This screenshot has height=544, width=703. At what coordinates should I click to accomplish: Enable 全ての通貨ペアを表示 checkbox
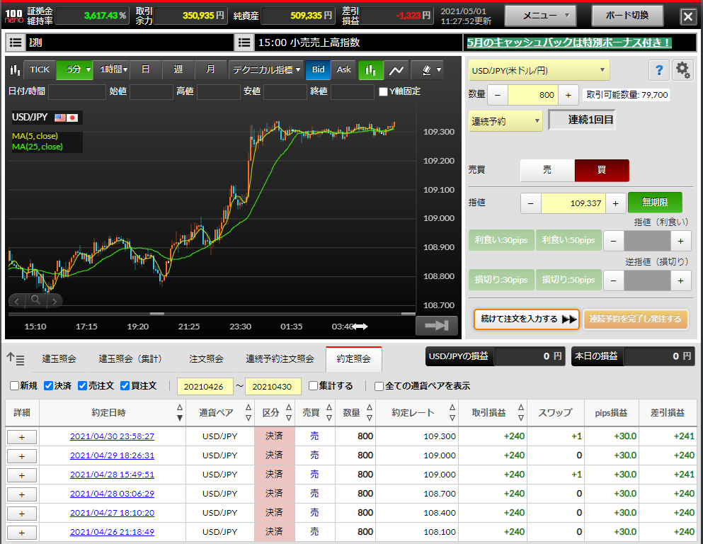(379, 386)
